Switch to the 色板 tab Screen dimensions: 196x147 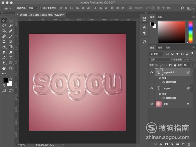160,17
